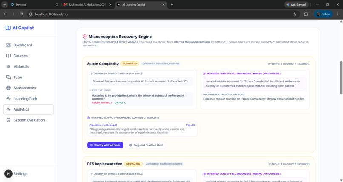Click the Dashboard grid icon
343x182 pixels.
point(9,45)
